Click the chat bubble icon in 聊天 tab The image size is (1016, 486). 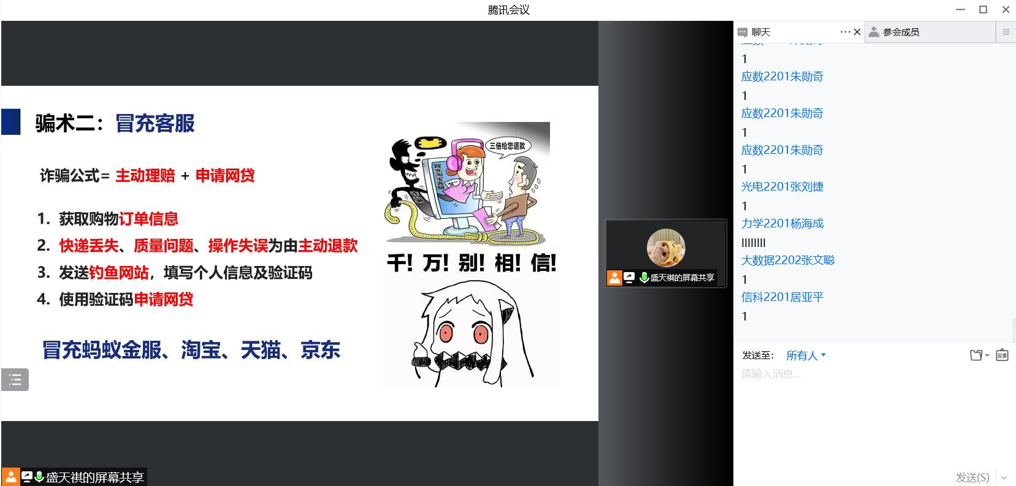(743, 32)
